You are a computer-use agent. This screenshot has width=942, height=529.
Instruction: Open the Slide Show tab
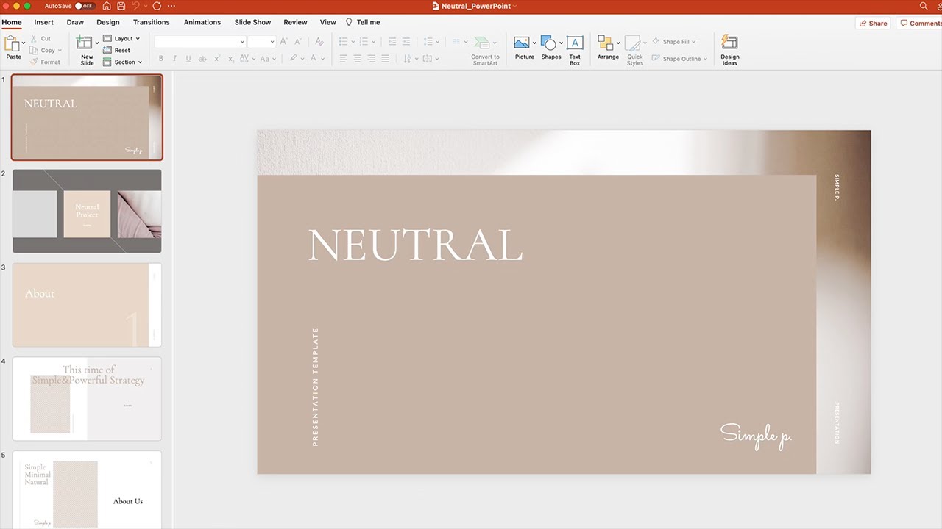point(252,22)
